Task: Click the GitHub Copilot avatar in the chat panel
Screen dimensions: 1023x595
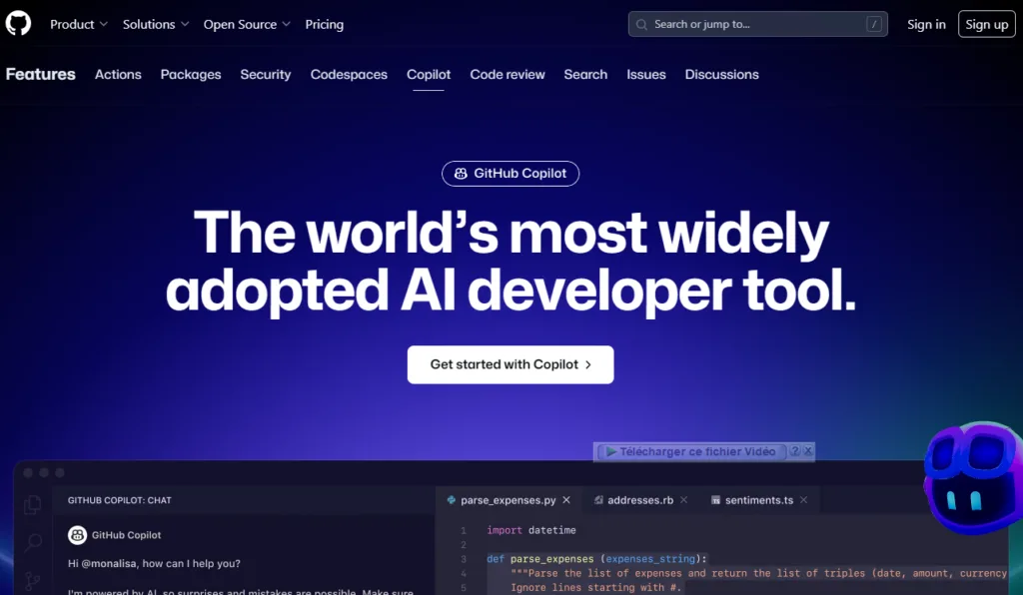Action: (77, 535)
